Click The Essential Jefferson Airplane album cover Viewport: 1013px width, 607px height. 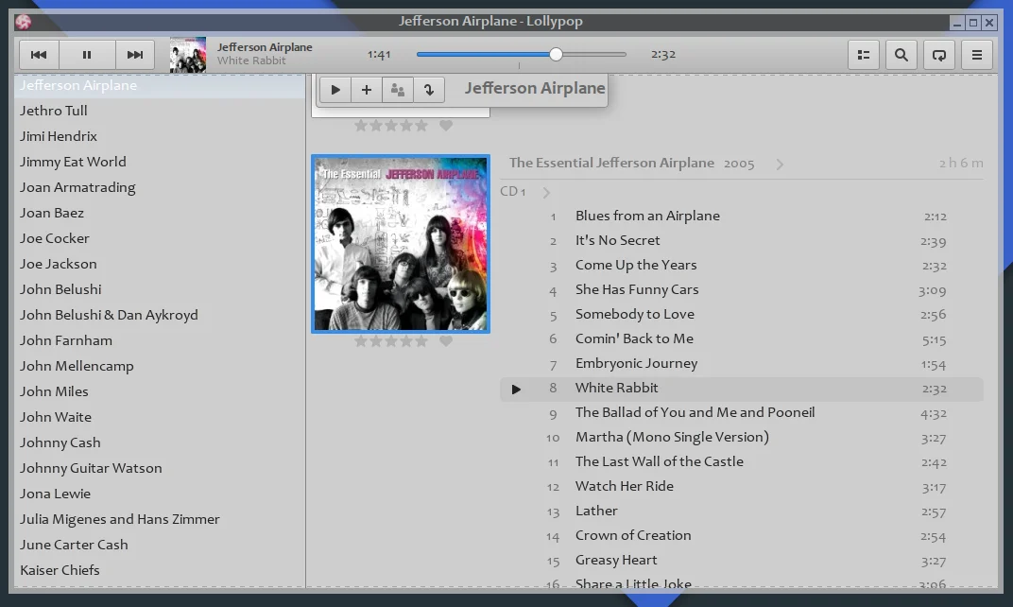click(x=401, y=244)
